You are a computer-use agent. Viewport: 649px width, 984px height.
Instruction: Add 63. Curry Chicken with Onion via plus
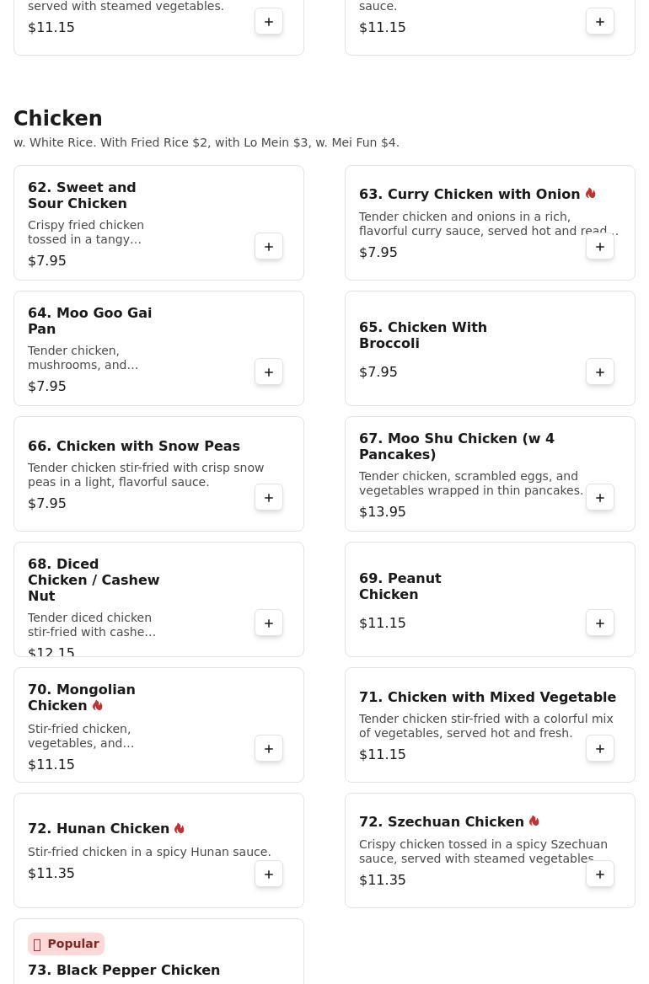click(x=600, y=247)
